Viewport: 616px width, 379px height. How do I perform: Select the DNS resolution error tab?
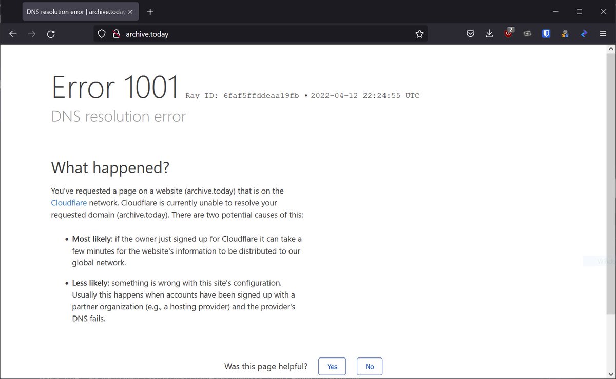(x=81, y=12)
